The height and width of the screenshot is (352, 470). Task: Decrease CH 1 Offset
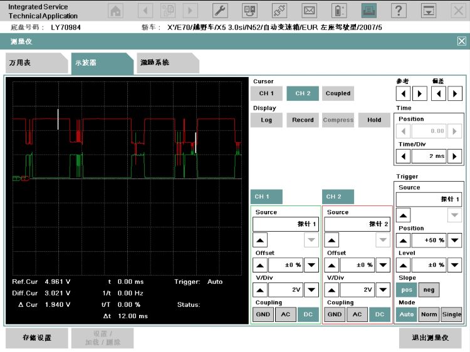click(311, 265)
